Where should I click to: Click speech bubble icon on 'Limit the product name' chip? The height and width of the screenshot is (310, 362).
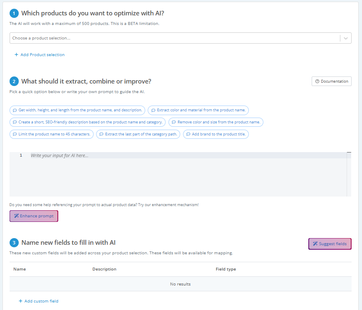coord(15,134)
